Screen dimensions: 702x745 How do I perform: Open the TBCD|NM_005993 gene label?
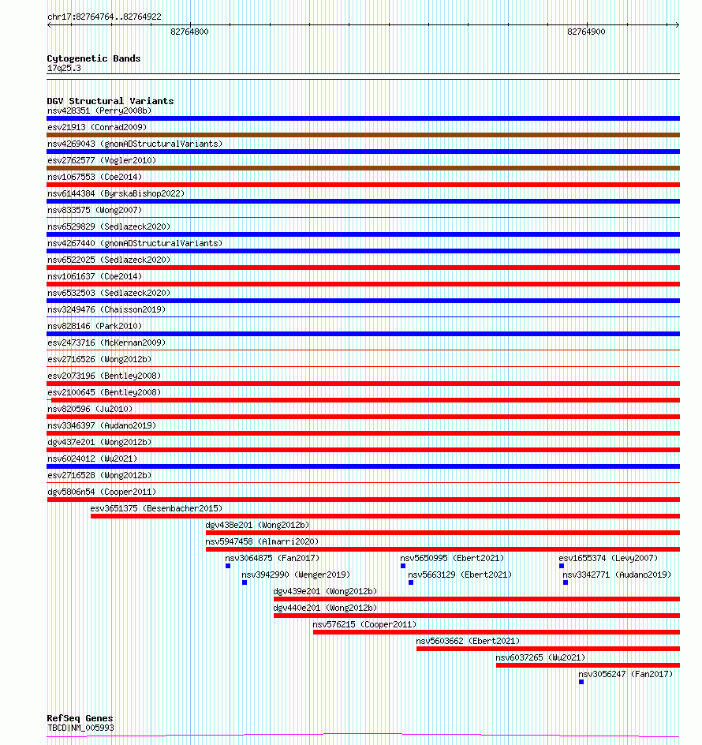click(x=80, y=728)
